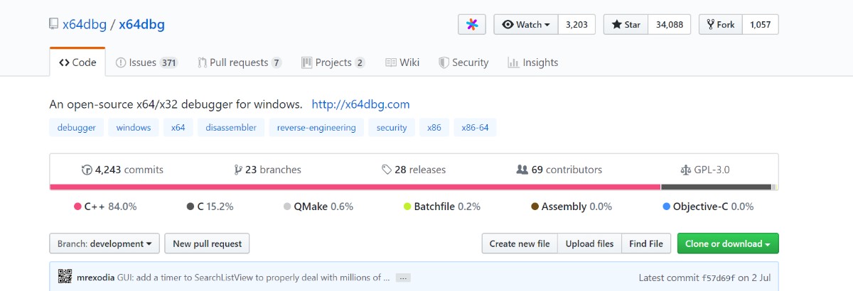Open the Clone or download dropdown
The width and height of the screenshot is (853, 291).
coord(728,243)
